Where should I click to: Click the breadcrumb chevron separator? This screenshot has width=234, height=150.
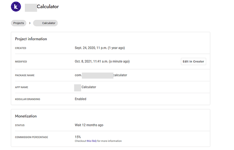[x=30, y=23]
